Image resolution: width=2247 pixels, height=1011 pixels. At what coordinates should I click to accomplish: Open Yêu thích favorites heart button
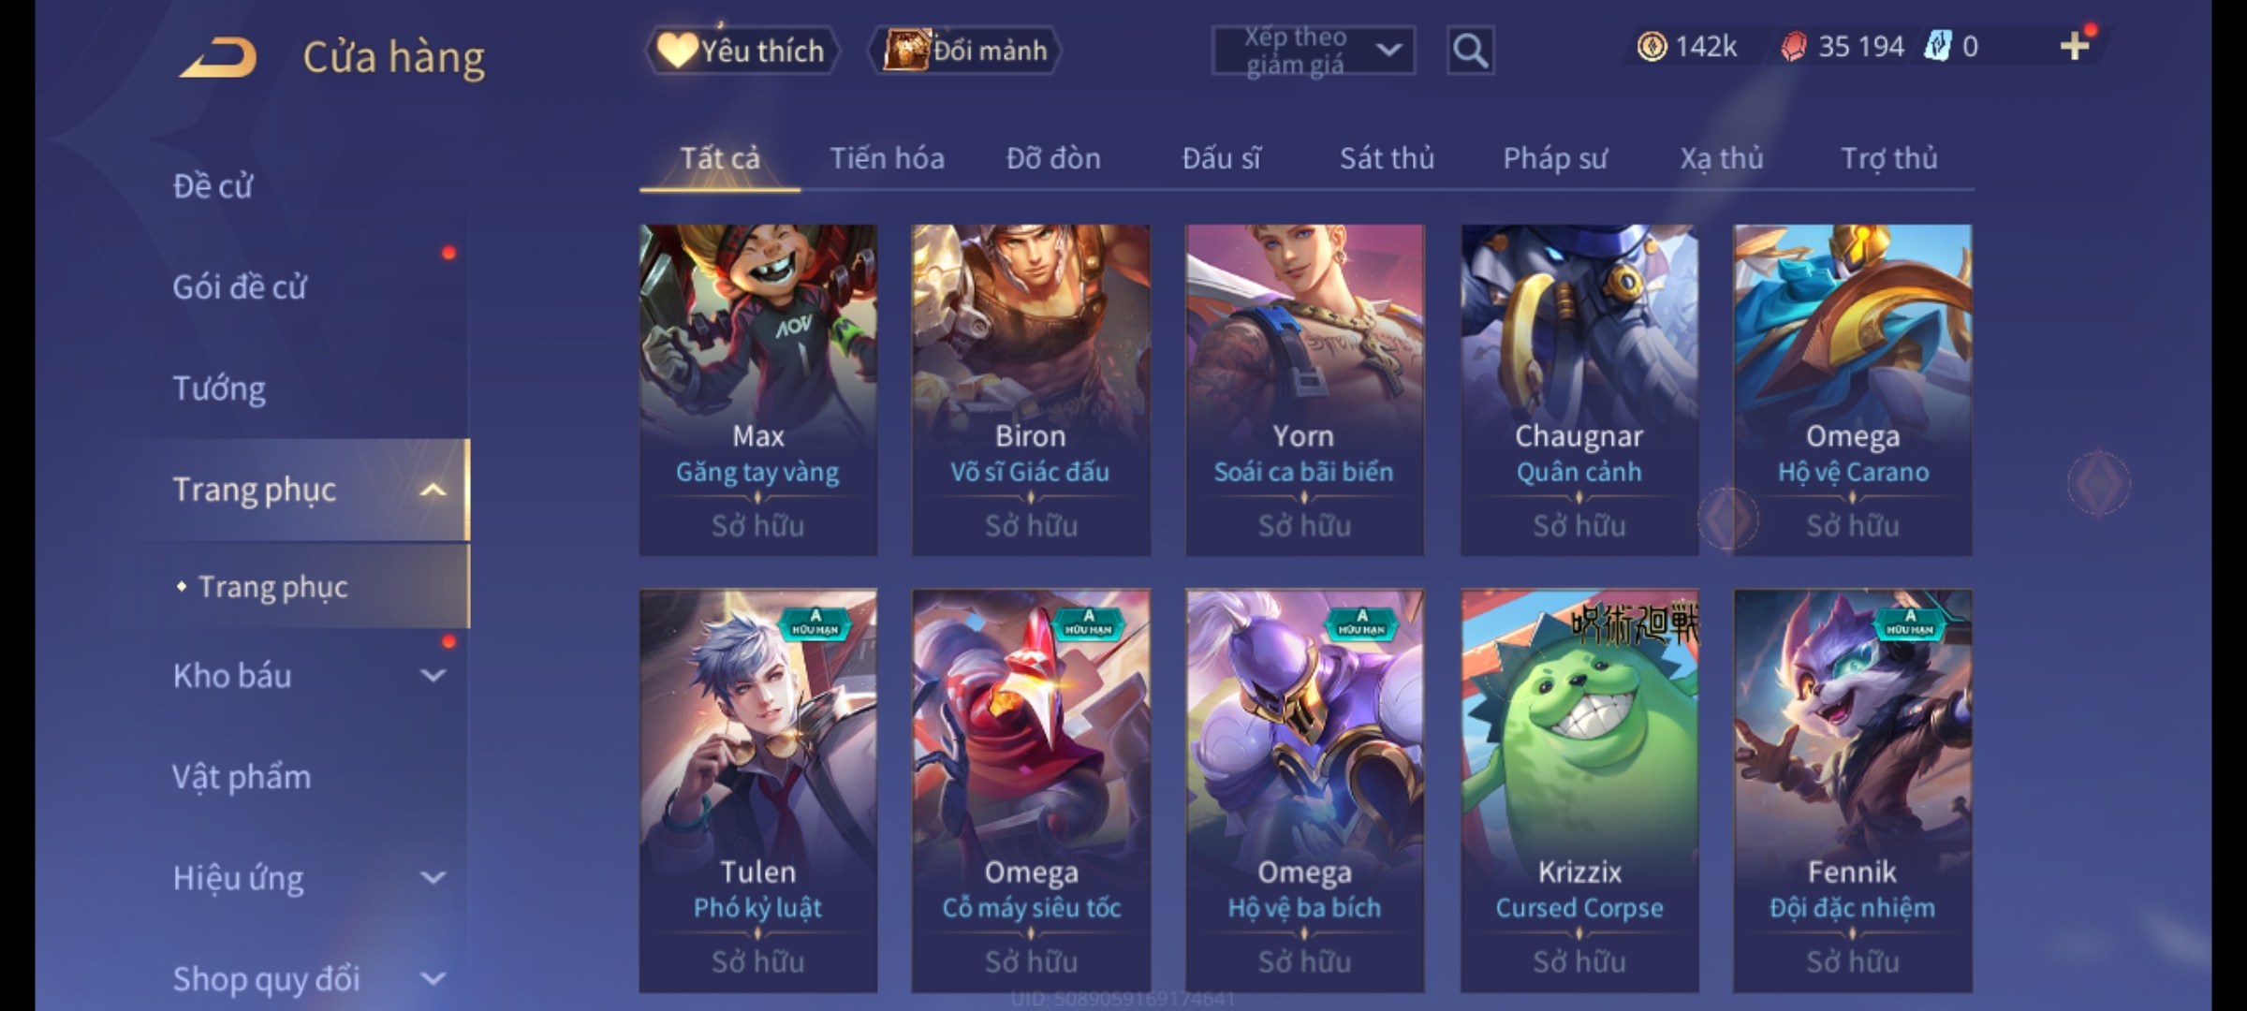[x=742, y=51]
